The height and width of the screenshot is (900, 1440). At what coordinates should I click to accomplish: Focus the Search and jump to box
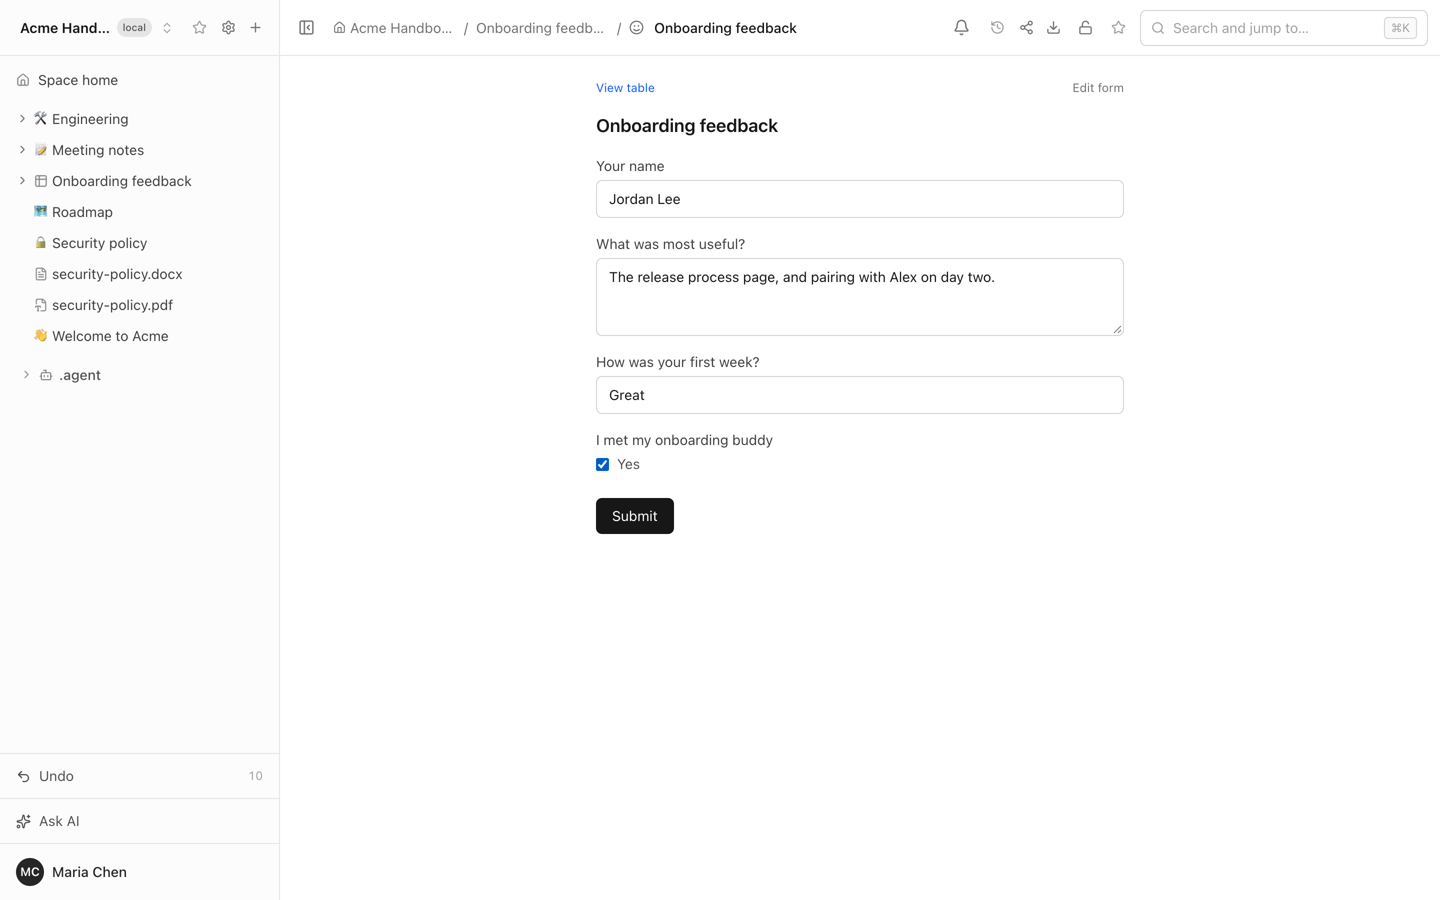tap(1283, 28)
